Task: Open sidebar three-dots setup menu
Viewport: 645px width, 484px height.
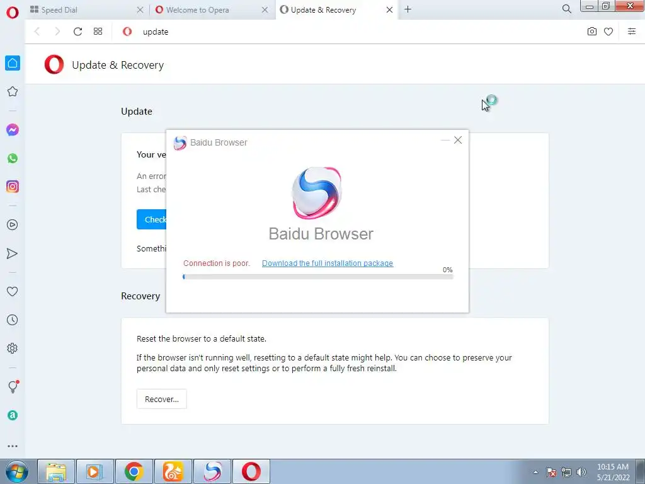Action: pyautogui.click(x=13, y=446)
